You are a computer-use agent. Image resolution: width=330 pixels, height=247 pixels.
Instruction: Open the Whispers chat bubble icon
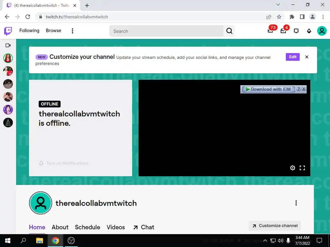point(296,31)
